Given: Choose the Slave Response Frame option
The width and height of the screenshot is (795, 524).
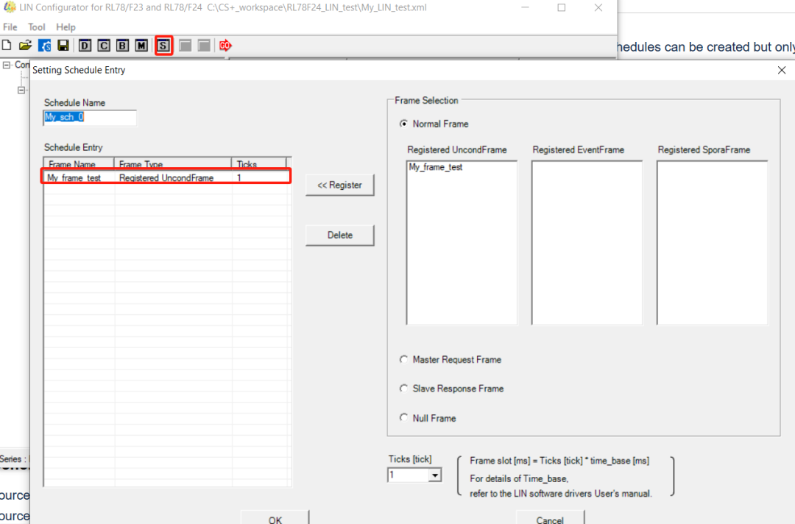Looking at the screenshot, I should 403,389.
